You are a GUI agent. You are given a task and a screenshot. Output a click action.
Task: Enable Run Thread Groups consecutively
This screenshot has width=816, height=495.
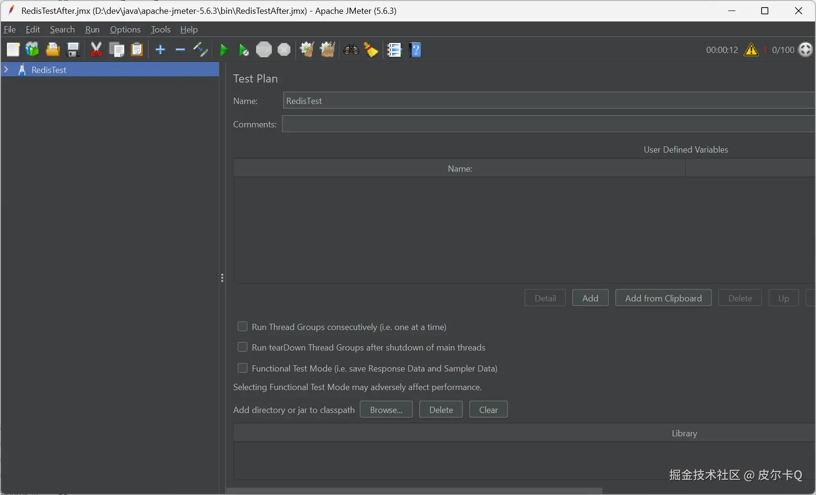coord(243,327)
